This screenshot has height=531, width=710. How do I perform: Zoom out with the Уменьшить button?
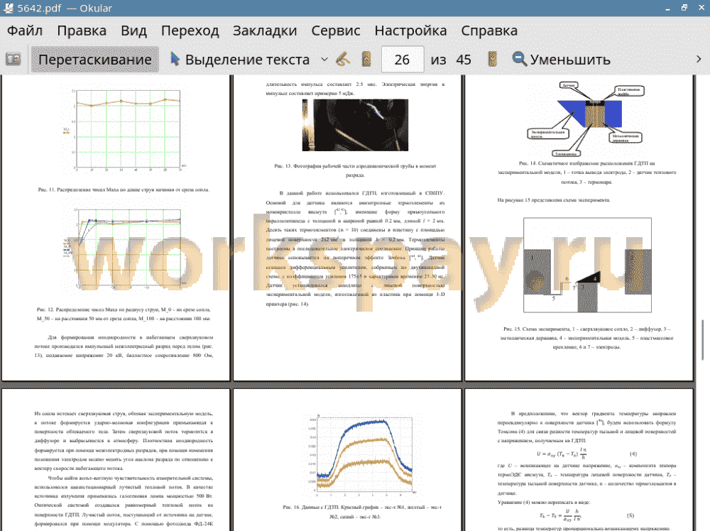tap(562, 60)
